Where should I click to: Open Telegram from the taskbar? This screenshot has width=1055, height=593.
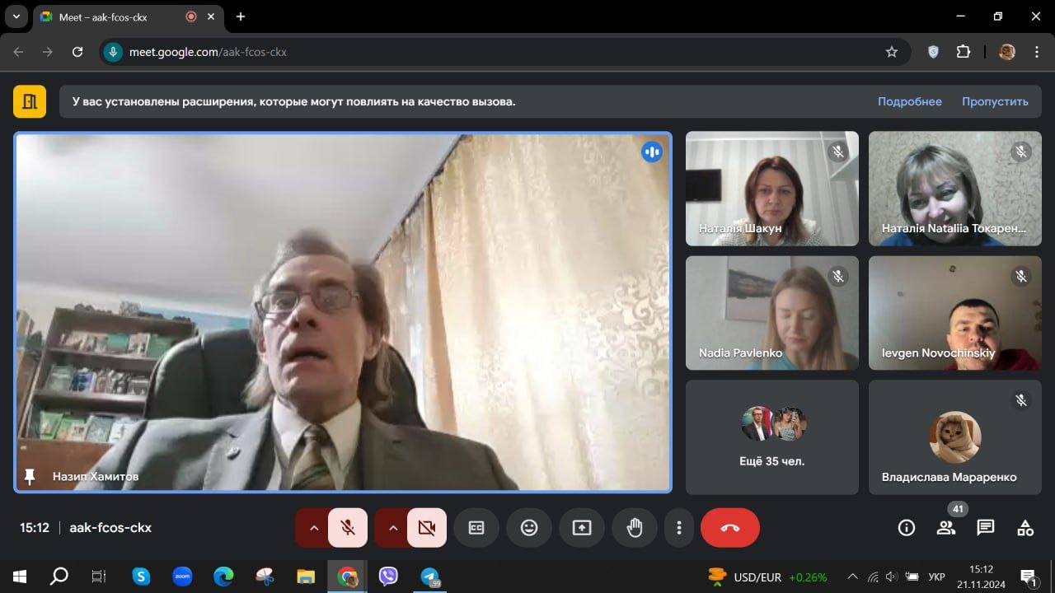click(429, 577)
